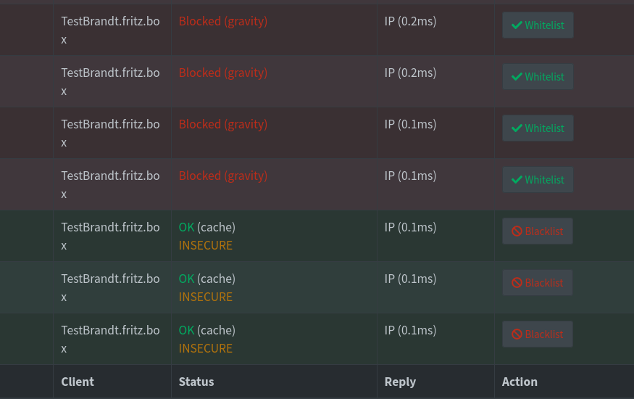Click the Whitelist button in the fourth row
This screenshot has width=634, height=399.
click(x=538, y=179)
